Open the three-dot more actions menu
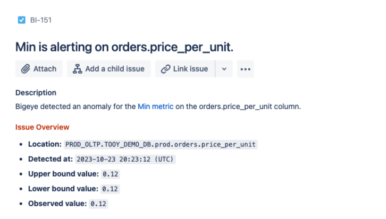 245,69
